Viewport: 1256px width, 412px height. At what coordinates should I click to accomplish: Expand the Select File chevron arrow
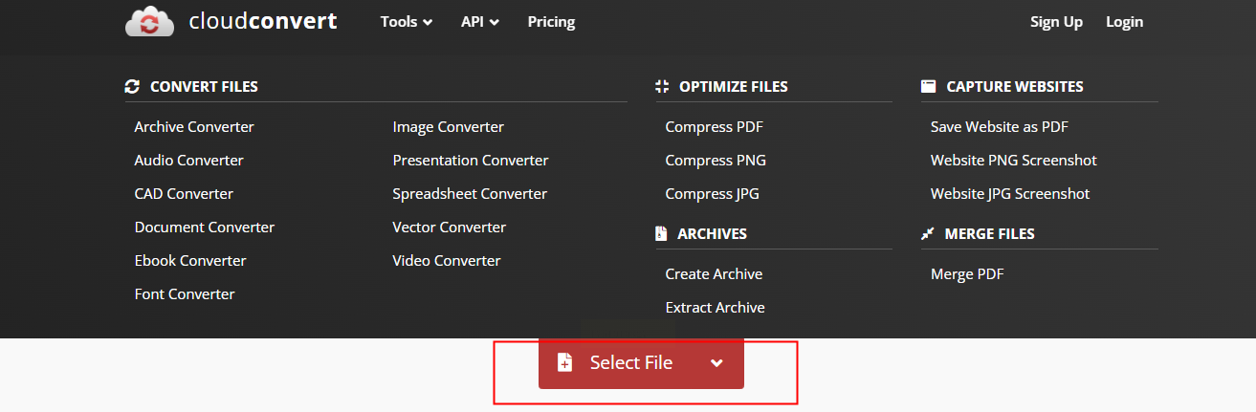click(x=716, y=363)
